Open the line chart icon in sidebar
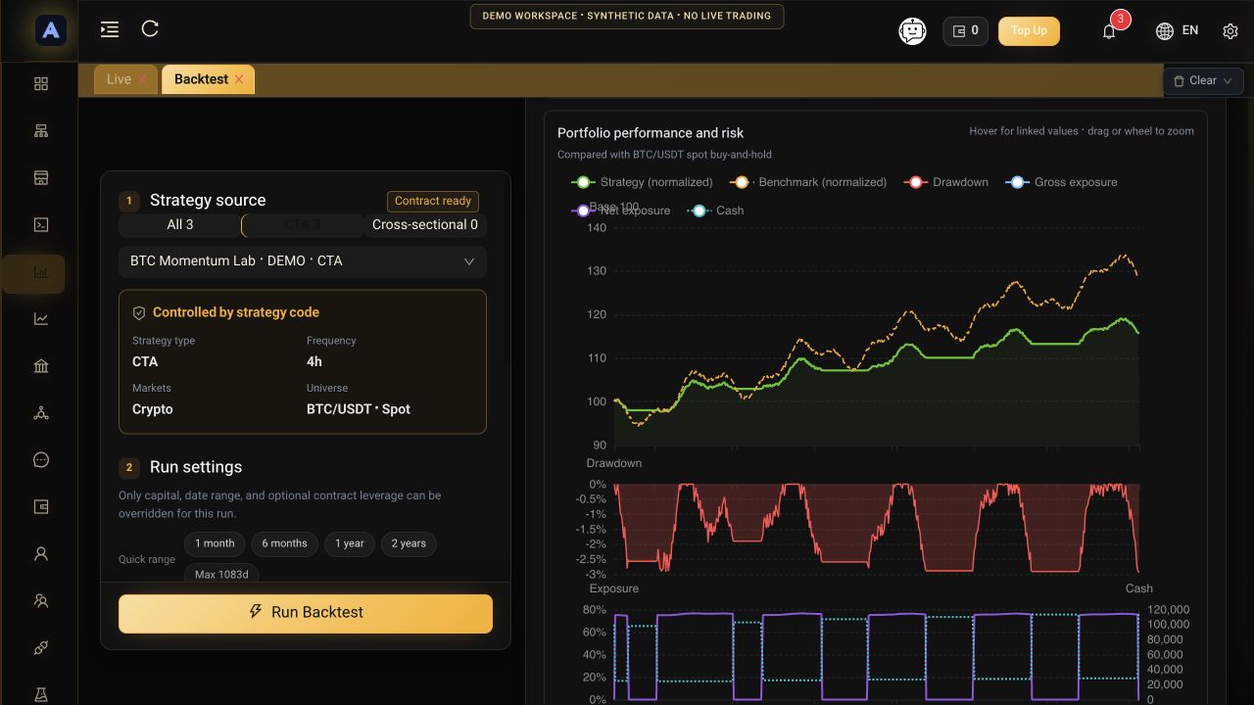 tap(41, 319)
